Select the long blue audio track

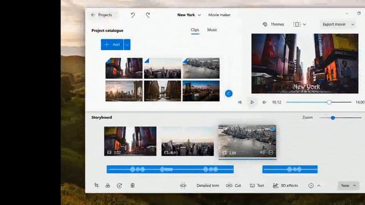click(x=170, y=169)
